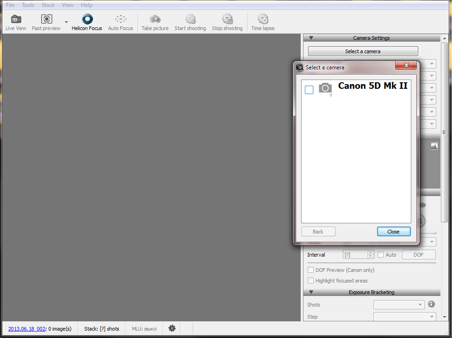Image resolution: width=452 pixels, height=338 pixels.
Task: Select Canon 5D Mk II camera name
Action: click(x=373, y=86)
